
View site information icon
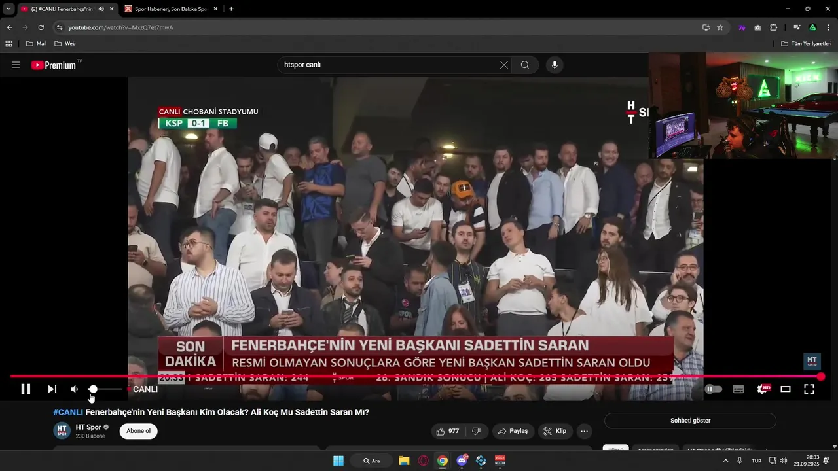pos(60,27)
